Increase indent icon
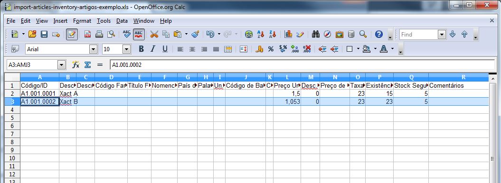 point(334,49)
